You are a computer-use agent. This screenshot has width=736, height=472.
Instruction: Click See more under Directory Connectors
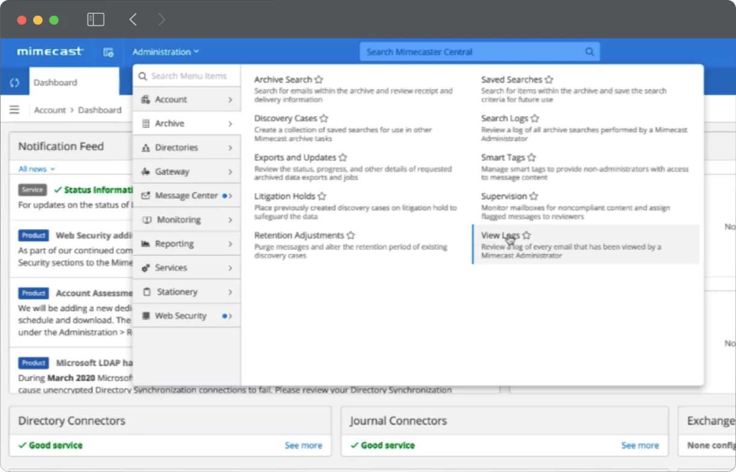pyautogui.click(x=304, y=446)
